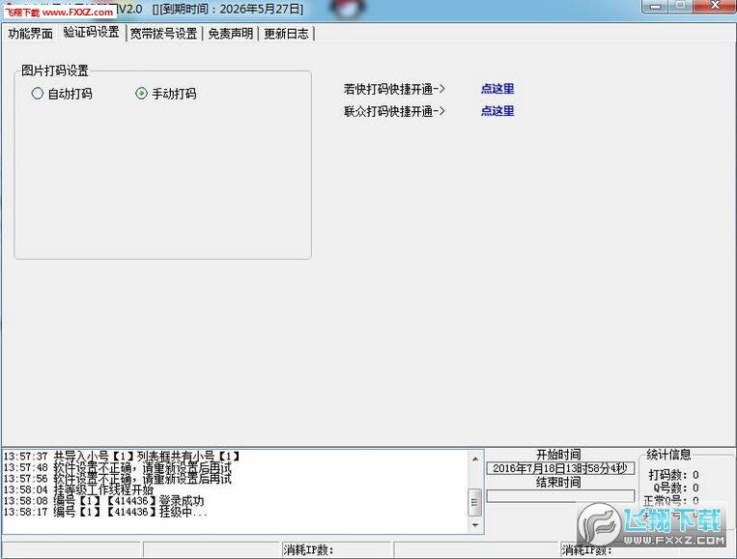Click the 正常Q号 statistic value
Viewport: 737px width, 559px height.
pyautogui.click(x=695, y=501)
